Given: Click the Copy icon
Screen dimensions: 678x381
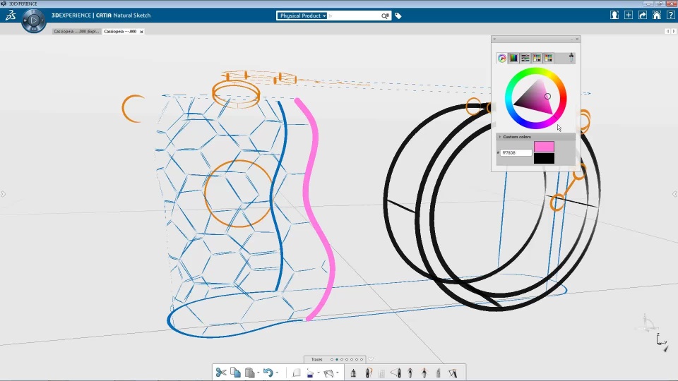Looking at the screenshot, I should click(x=235, y=373).
